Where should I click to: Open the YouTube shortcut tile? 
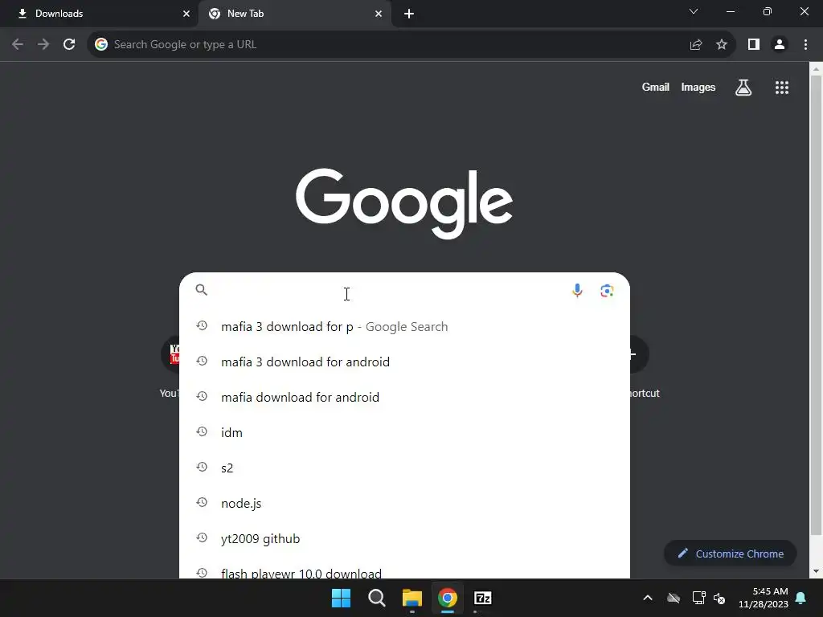coord(170,367)
